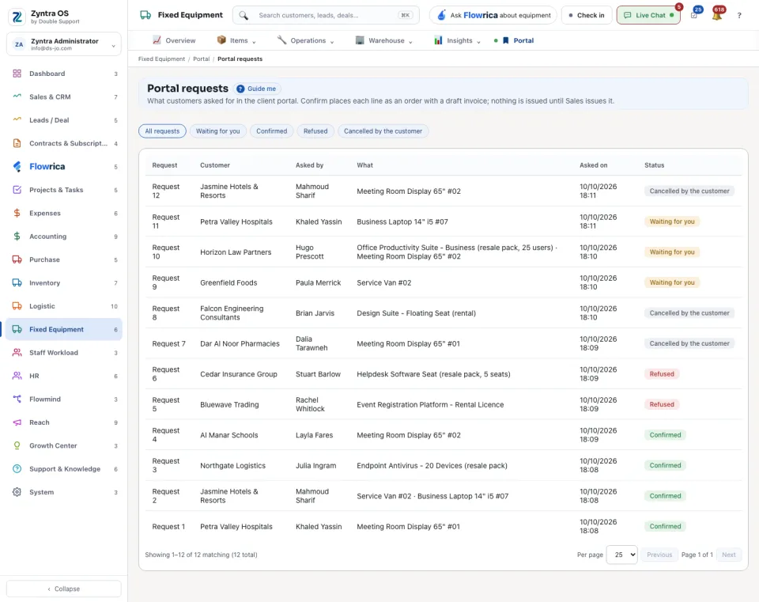This screenshot has height=602, width=759.
Task: Click the Check in button
Action: tap(587, 16)
